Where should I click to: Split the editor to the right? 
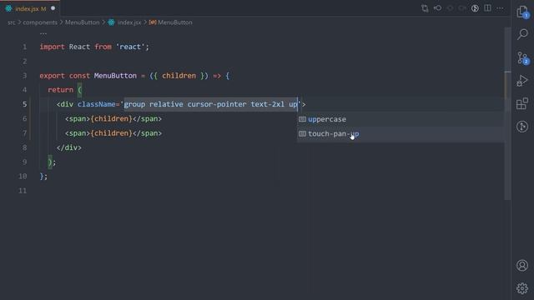(x=487, y=8)
